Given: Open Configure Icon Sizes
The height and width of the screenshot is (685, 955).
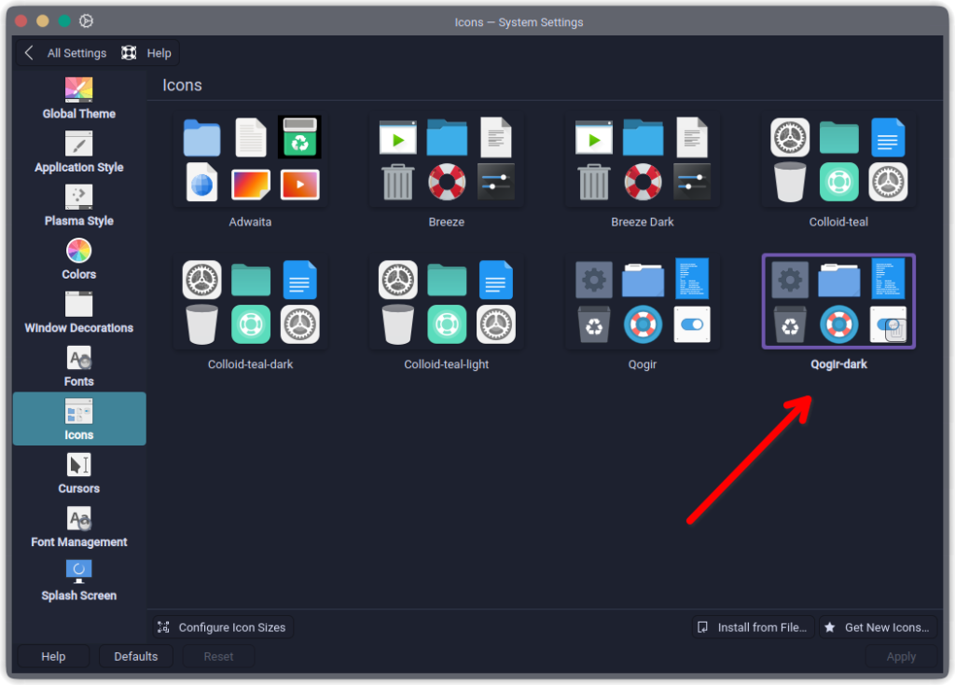Looking at the screenshot, I should [223, 627].
